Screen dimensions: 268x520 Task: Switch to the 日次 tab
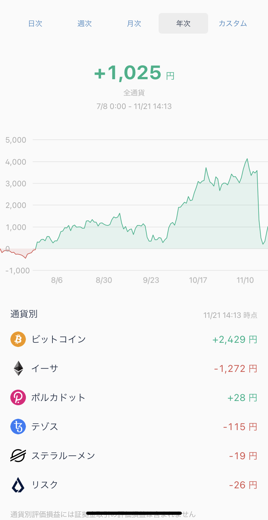(35, 23)
